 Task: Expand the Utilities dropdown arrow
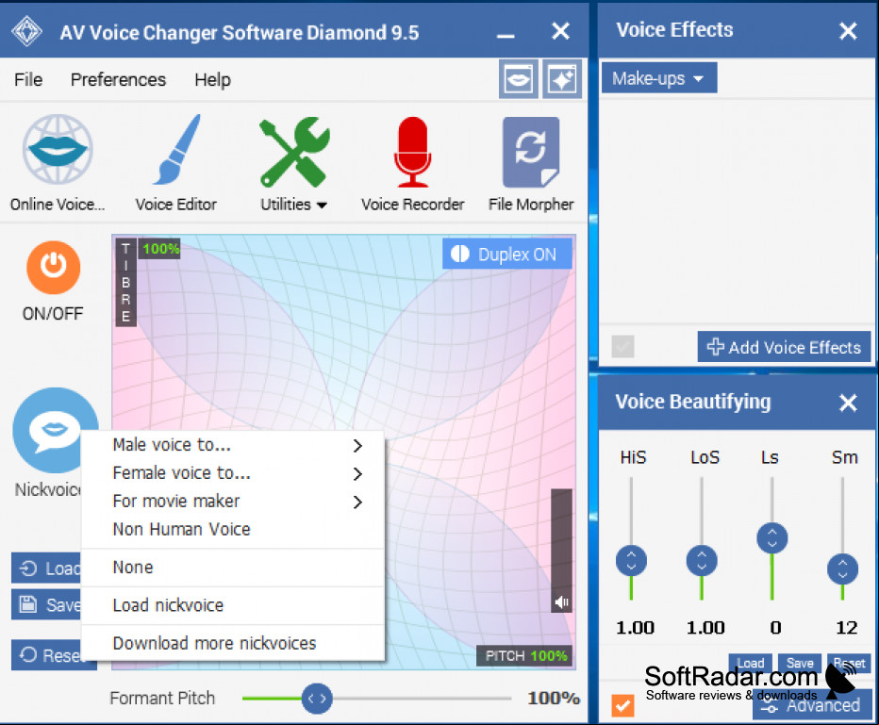tap(322, 206)
